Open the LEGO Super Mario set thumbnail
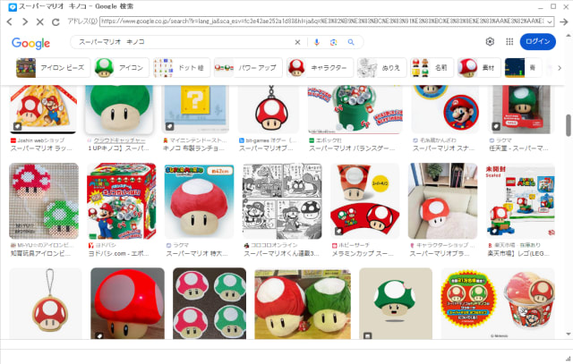The width and height of the screenshot is (573, 364). click(x=520, y=201)
